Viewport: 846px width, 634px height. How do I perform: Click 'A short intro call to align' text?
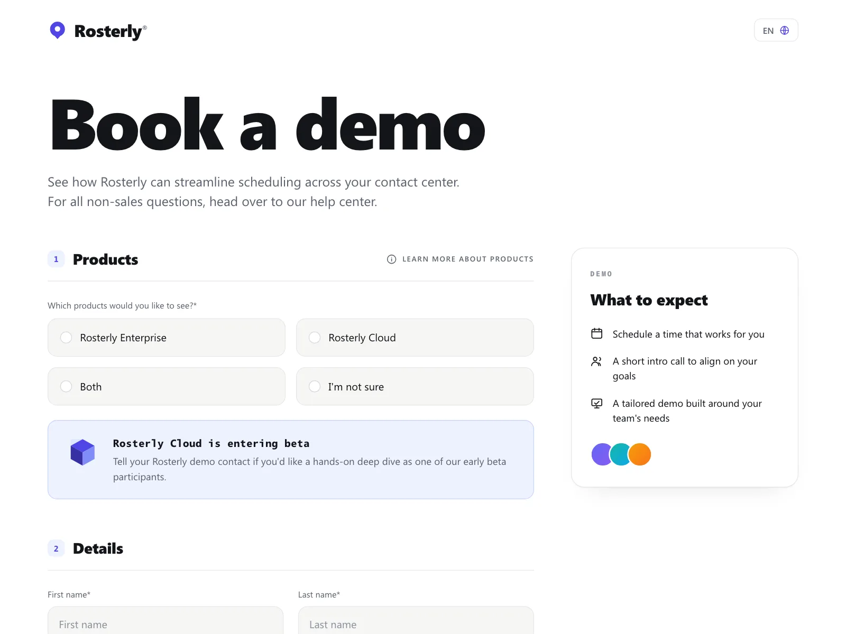(x=685, y=368)
